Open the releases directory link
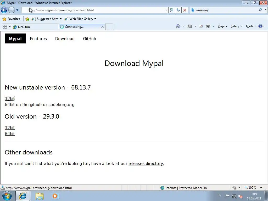 (x=146, y=163)
